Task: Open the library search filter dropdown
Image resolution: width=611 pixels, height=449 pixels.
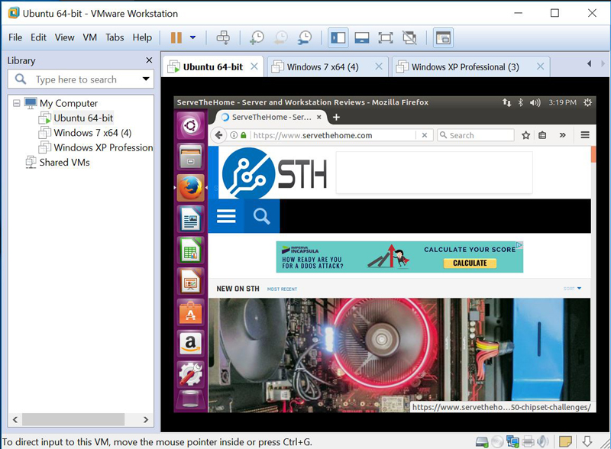Action: [x=146, y=79]
